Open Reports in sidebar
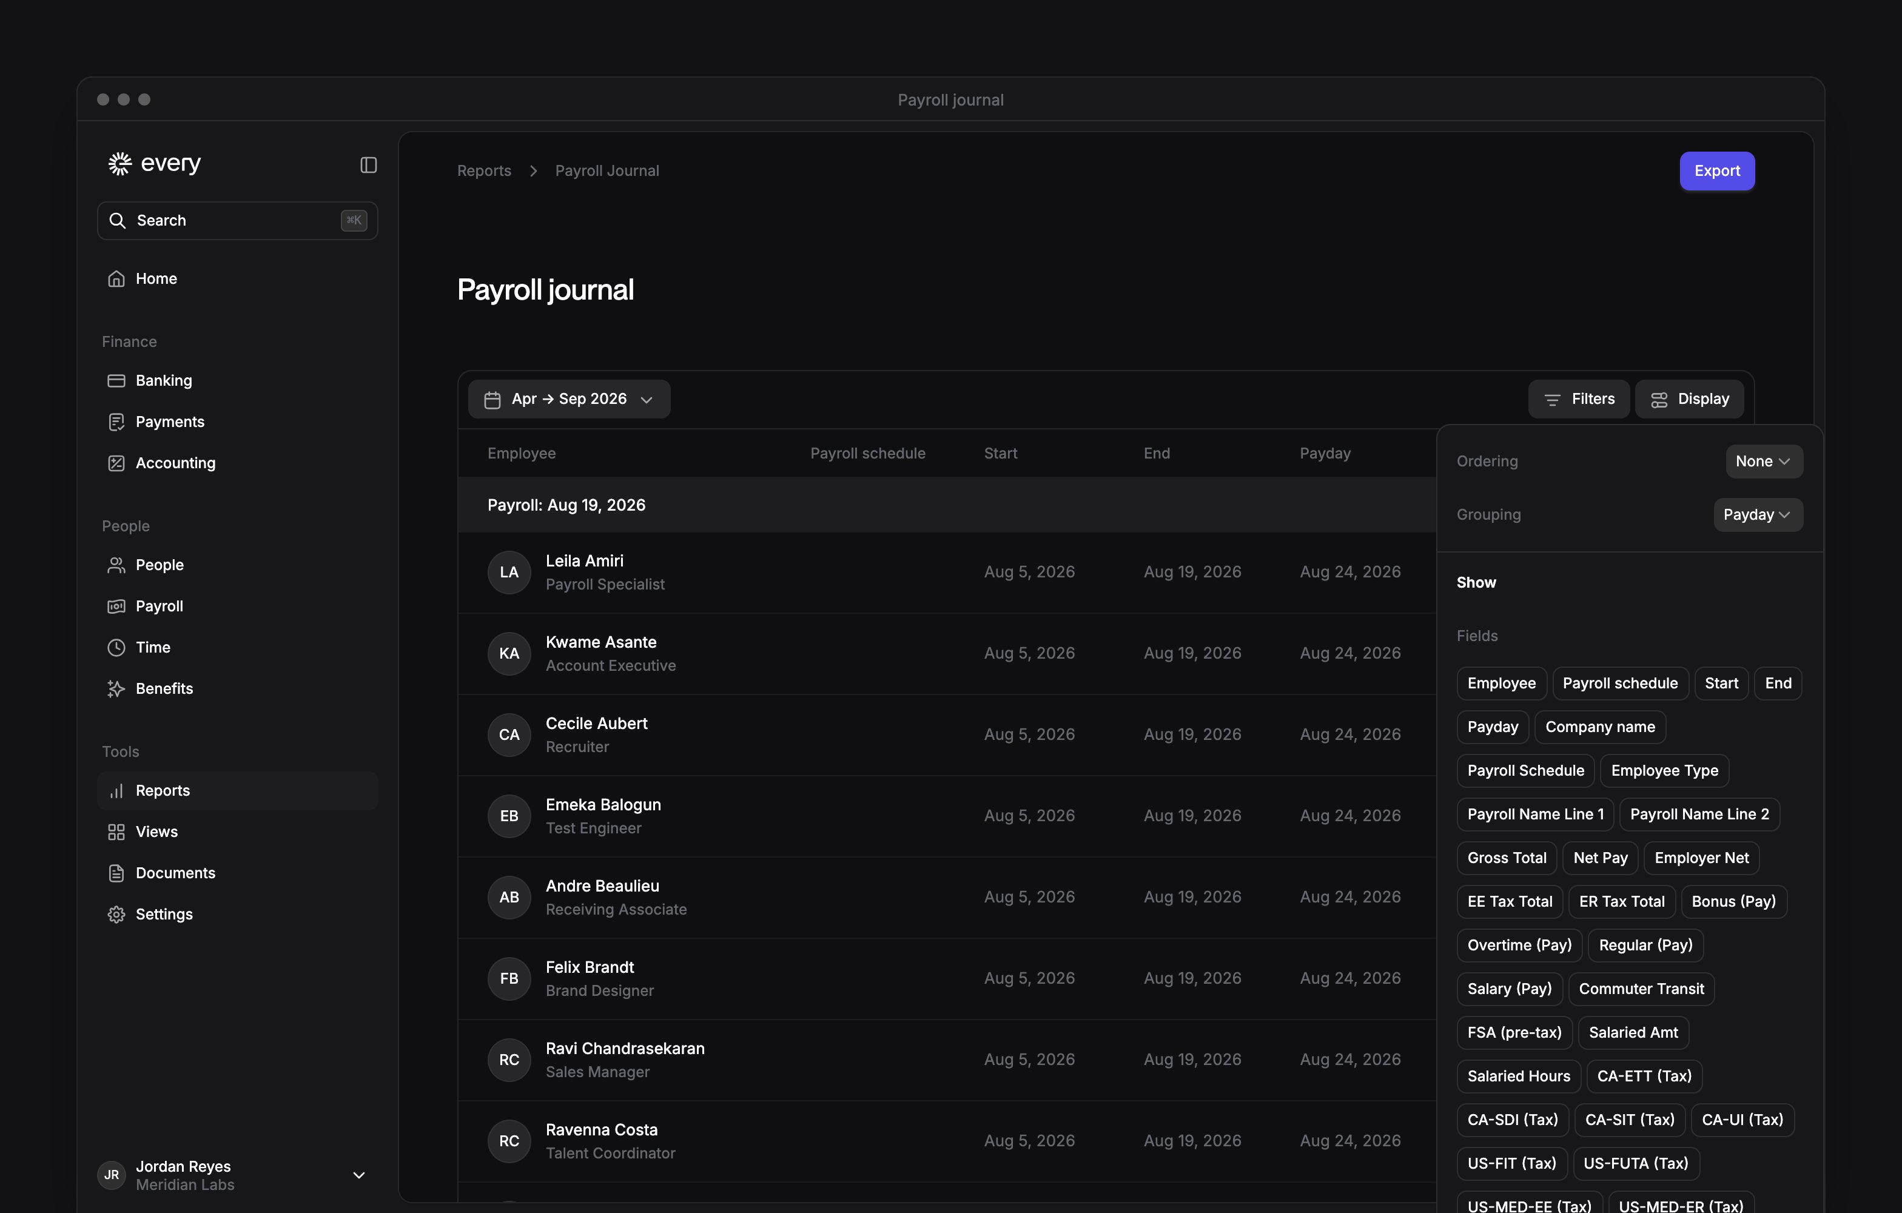The image size is (1902, 1213). tap(237, 790)
